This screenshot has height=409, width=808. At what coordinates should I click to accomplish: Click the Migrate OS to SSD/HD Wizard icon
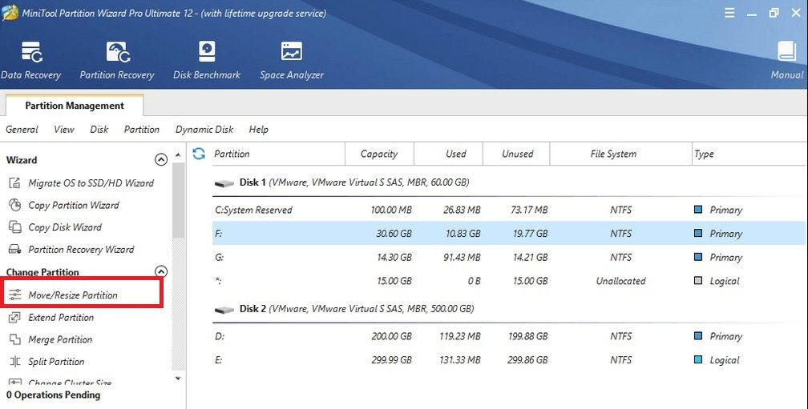click(x=15, y=182)
